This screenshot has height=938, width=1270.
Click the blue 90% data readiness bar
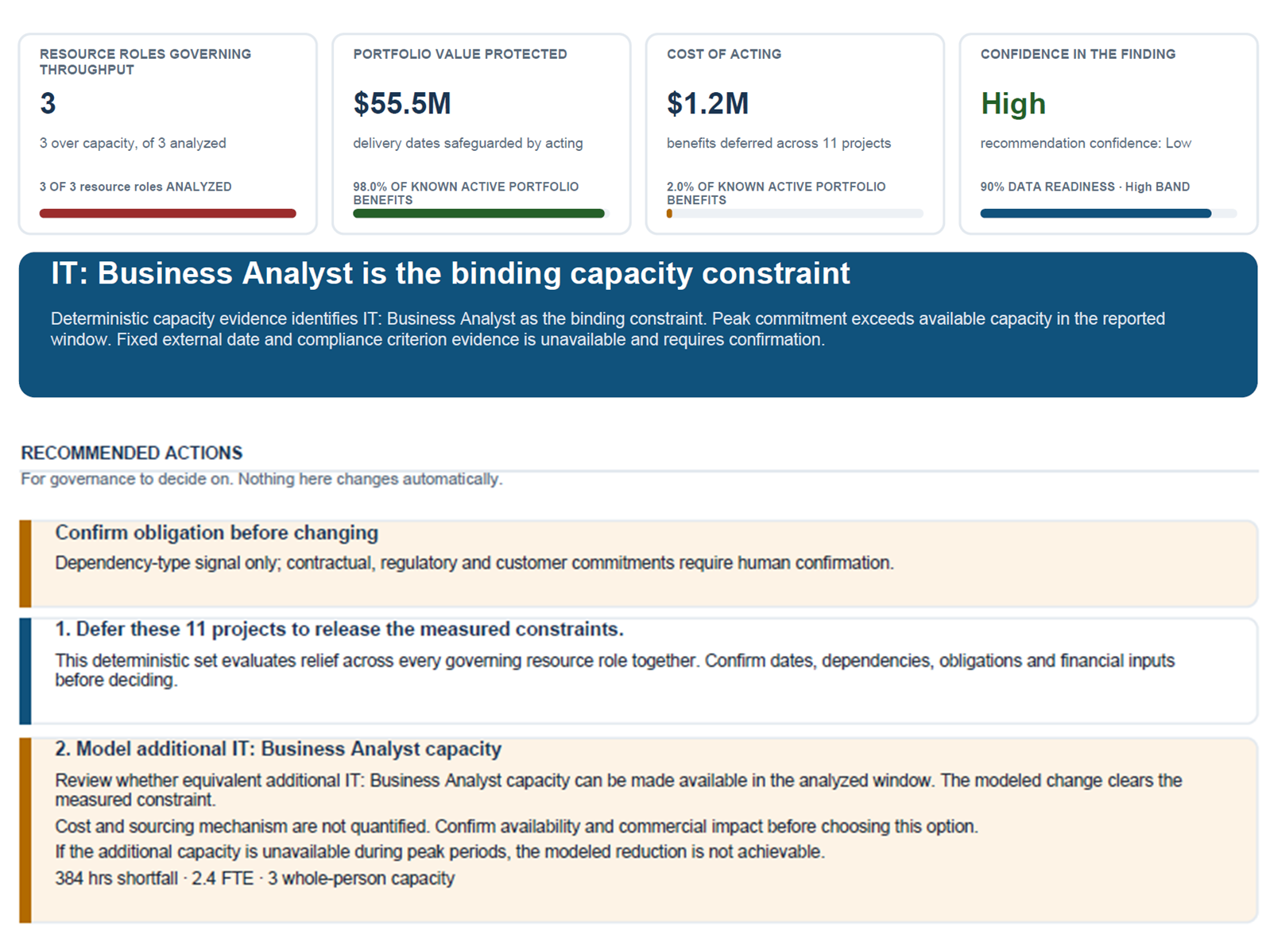click(1096, 213)
